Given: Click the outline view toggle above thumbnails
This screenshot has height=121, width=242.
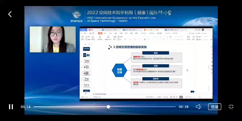Looking at the screenshot, I should coord(85,44).
